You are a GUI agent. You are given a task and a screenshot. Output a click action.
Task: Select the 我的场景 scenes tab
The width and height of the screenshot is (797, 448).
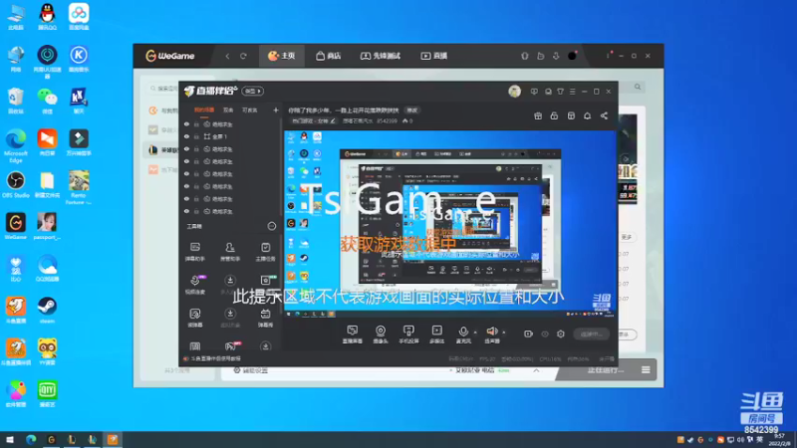click(204, 110)
